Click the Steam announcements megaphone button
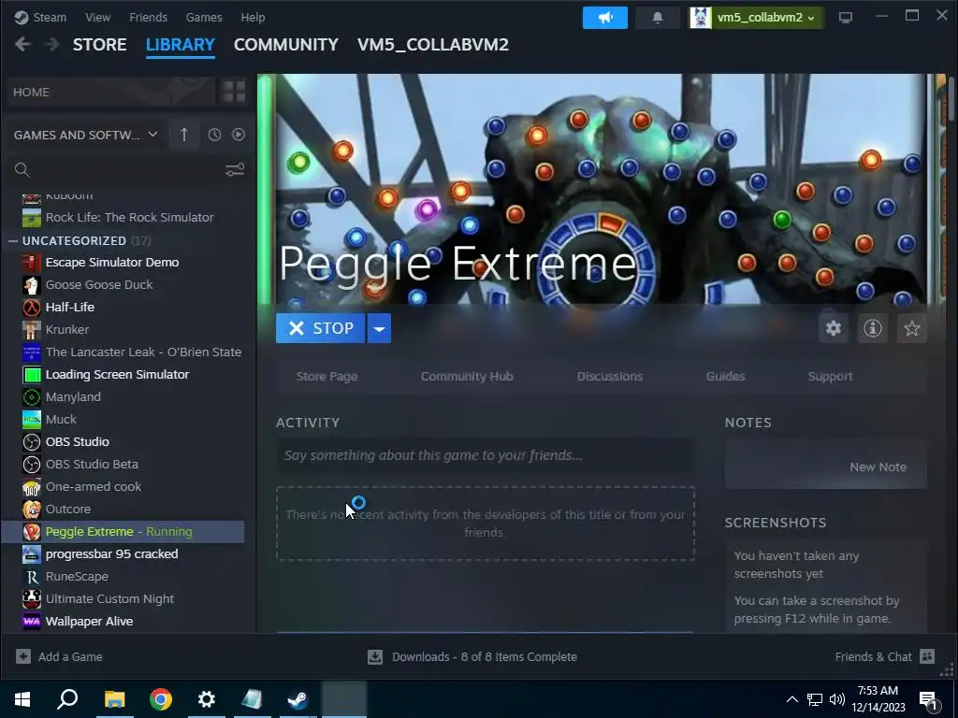 tap(605, 18)
